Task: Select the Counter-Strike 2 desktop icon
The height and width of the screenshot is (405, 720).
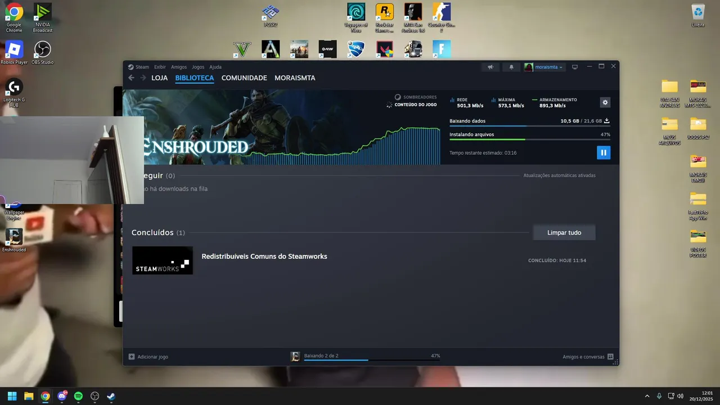Action: tap(442, 17)
